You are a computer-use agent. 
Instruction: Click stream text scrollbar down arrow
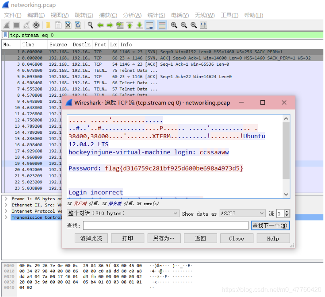click(286, 194)
